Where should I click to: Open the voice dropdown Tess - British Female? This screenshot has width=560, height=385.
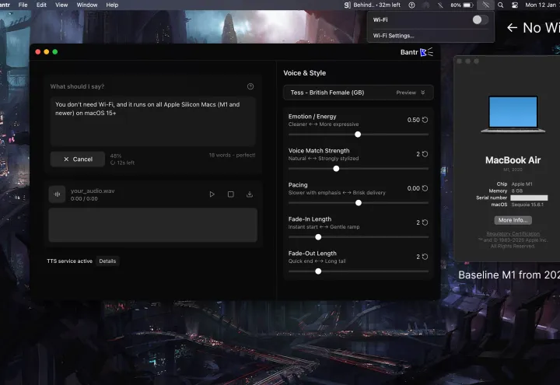[359, 93]
